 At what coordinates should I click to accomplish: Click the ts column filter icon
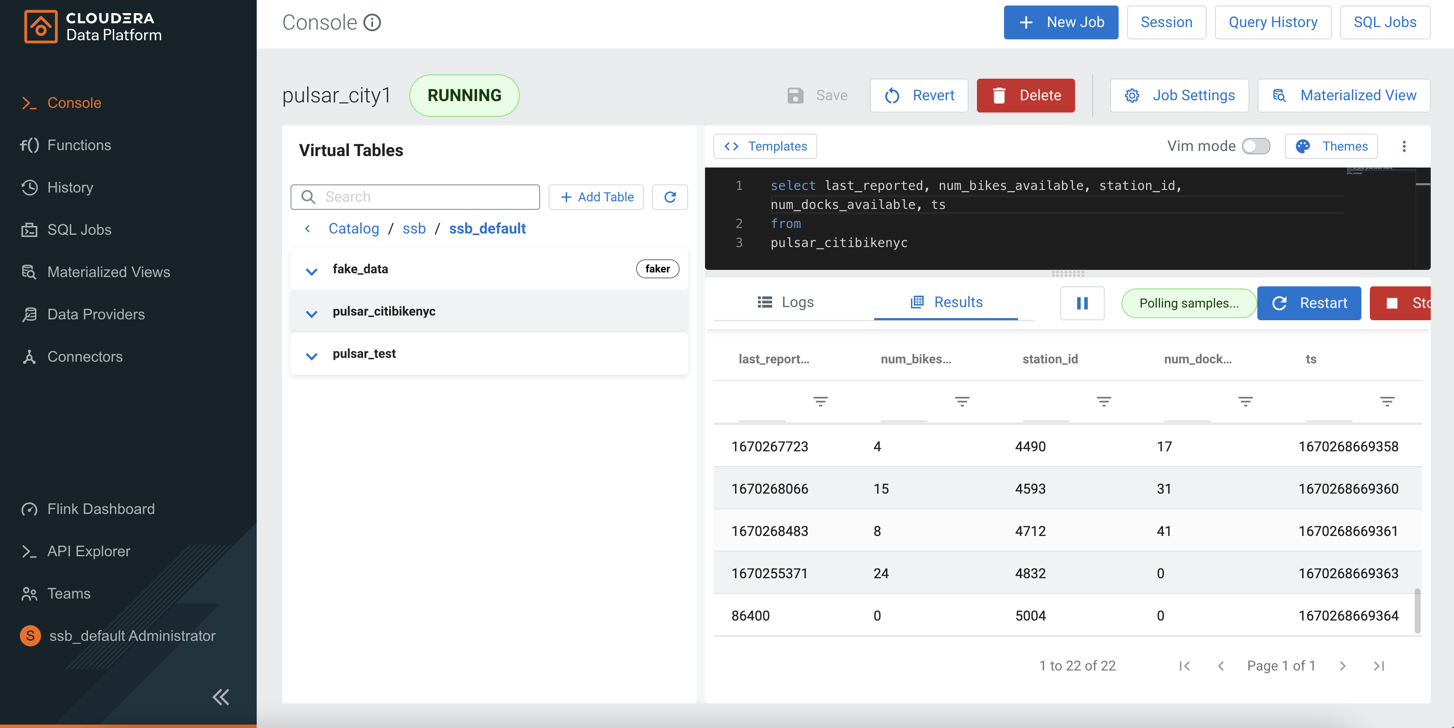tap(1387, 401)
